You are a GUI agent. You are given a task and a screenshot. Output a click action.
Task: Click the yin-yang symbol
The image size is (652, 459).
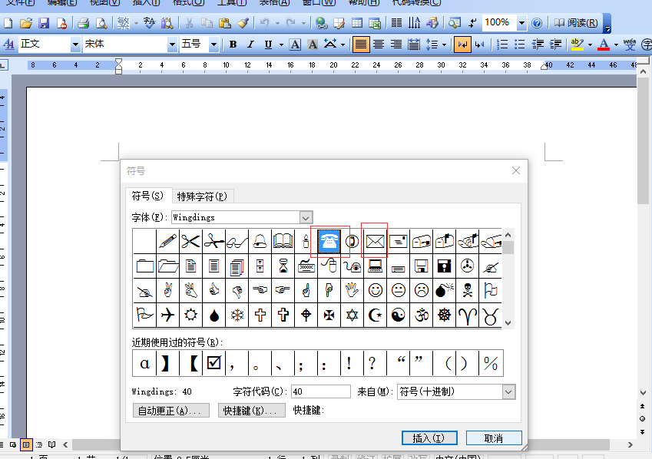pos(398,315)
